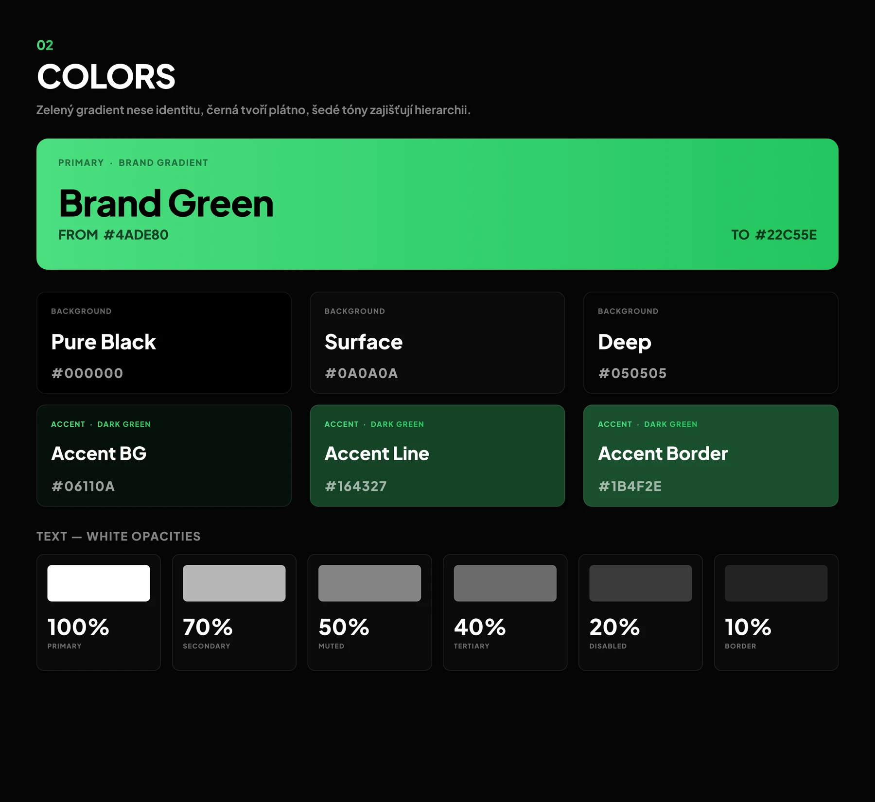Click the 'TEXT — WHITE OPACITIES' heading
Viewport: 875px width, 802px height.
119,536
